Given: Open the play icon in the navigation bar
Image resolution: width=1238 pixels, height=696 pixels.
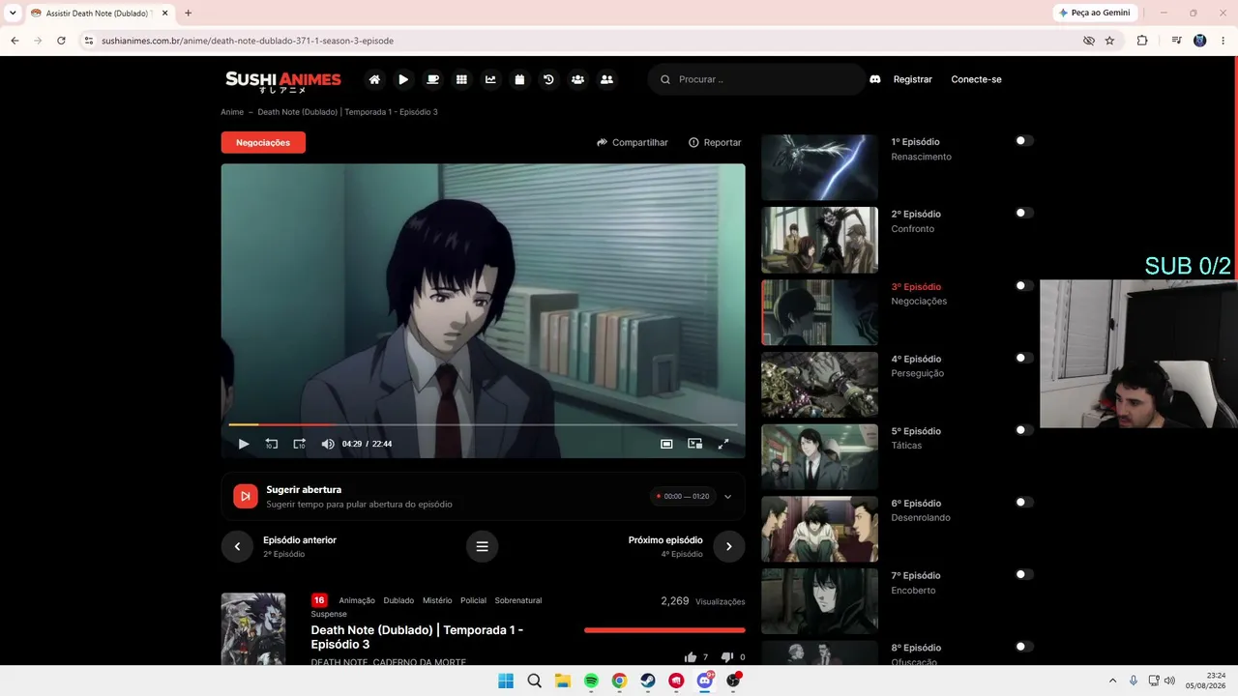Looking at the screenshot, I should point(403,79).
